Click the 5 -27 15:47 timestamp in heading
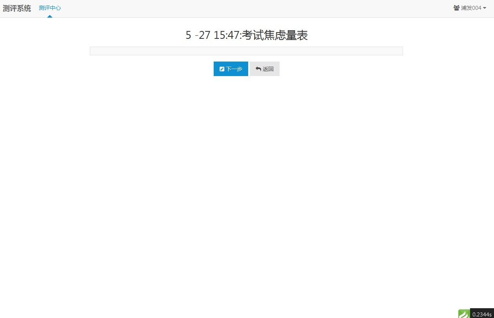 pos(212,35)
